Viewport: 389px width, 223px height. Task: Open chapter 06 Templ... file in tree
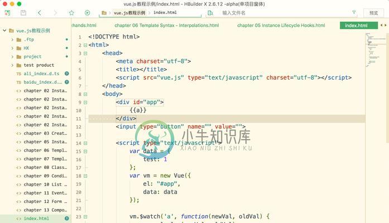(x=45, y=151)
